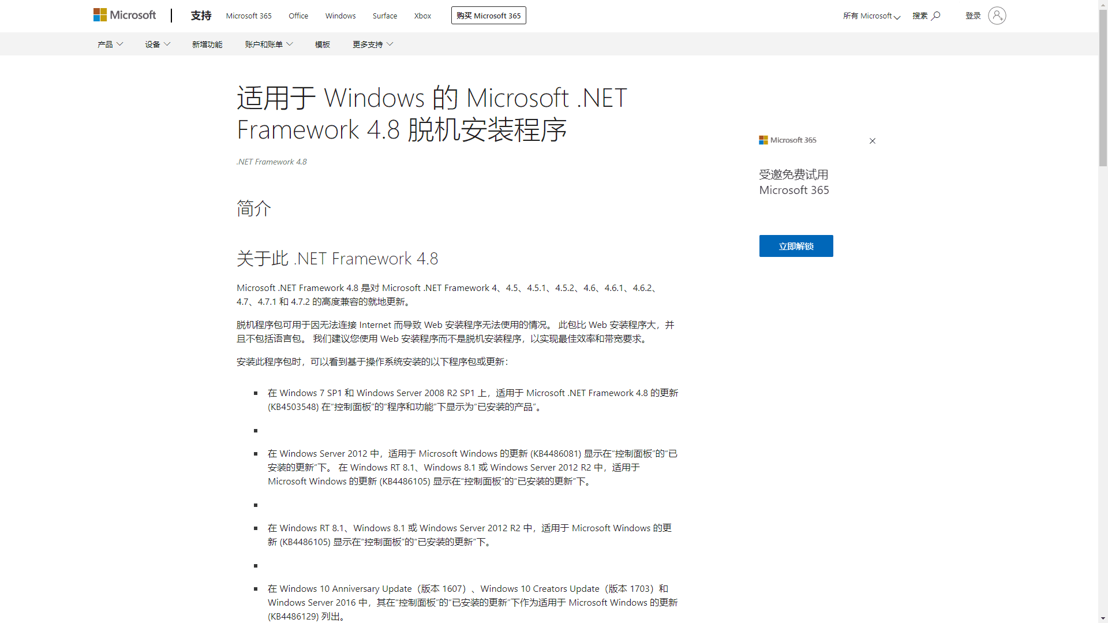
Task: Expand the 设备 dropdown
Action: (158, 44)
